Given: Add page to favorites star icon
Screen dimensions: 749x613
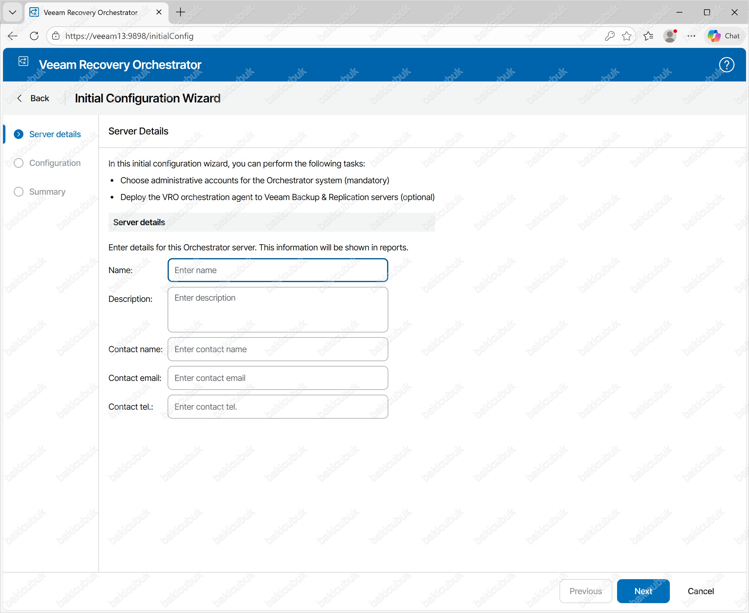Looking at the screenshot, I should click(x=626, y=36).
